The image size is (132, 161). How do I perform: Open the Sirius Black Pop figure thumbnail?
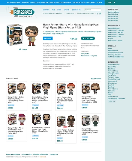(x=16, y=89)
